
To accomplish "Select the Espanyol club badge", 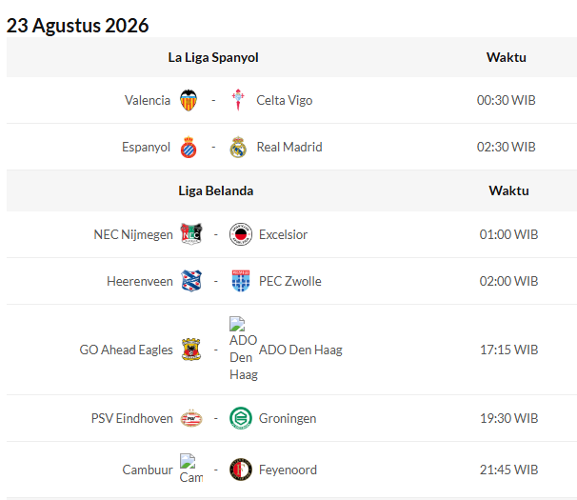I will (189, 147).
